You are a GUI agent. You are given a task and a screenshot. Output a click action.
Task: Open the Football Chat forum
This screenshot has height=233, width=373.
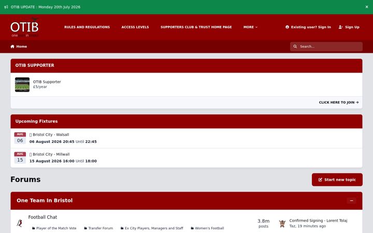point(42,217)
